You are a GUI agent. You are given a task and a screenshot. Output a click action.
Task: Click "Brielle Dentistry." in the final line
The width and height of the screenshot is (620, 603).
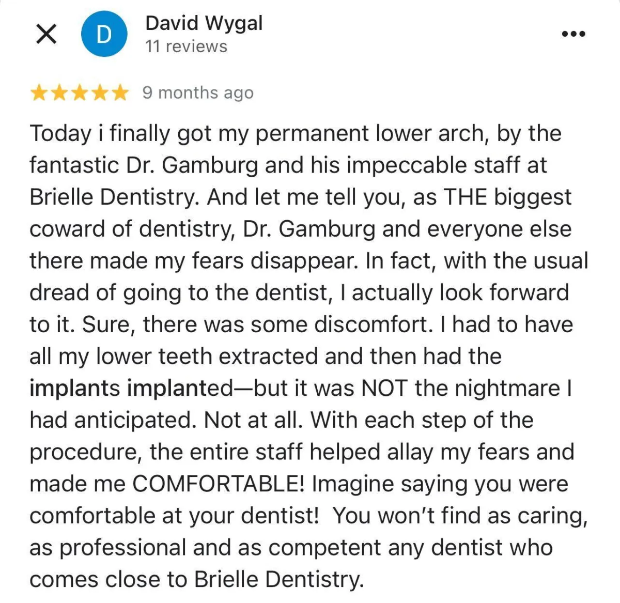tap(279, 580)
